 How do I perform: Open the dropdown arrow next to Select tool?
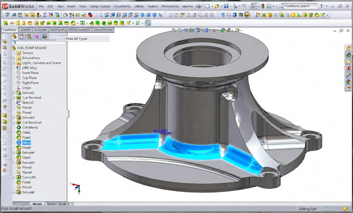click(258, 6)
